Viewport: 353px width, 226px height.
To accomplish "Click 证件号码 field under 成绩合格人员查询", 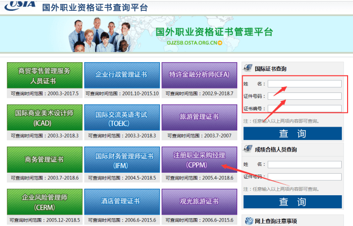I will coord(304,177).
